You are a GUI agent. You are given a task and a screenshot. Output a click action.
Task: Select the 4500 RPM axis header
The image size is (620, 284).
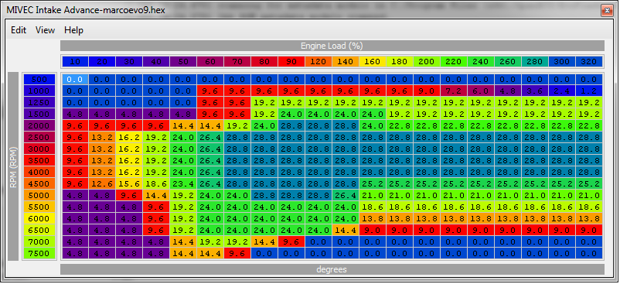click(39, 184)
